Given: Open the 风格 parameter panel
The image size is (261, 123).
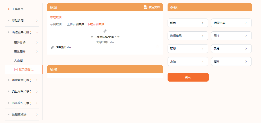Looking at the screenshot, I should [x=231, y=49].
